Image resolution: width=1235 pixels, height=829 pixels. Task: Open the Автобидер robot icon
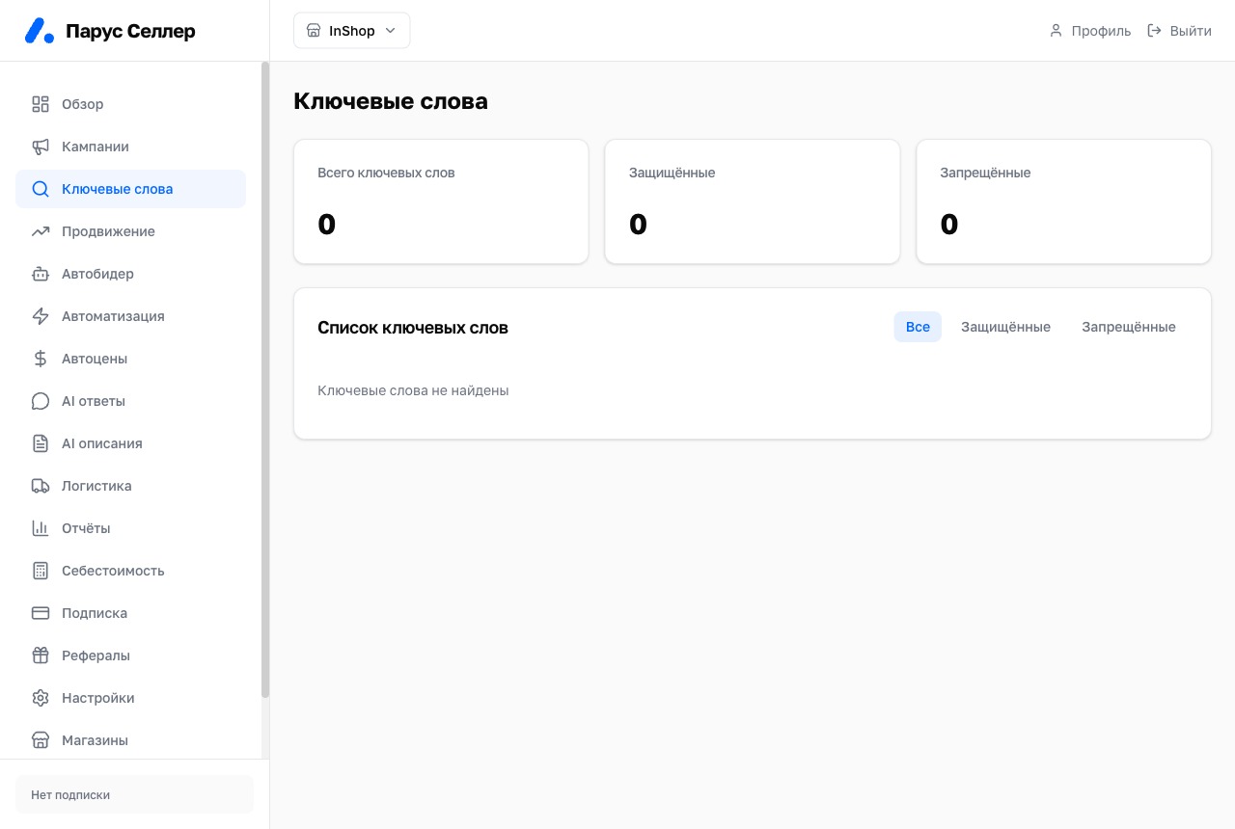41,274
